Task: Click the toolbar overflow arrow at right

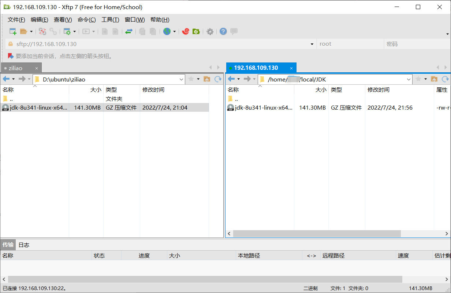Action: 447,34
